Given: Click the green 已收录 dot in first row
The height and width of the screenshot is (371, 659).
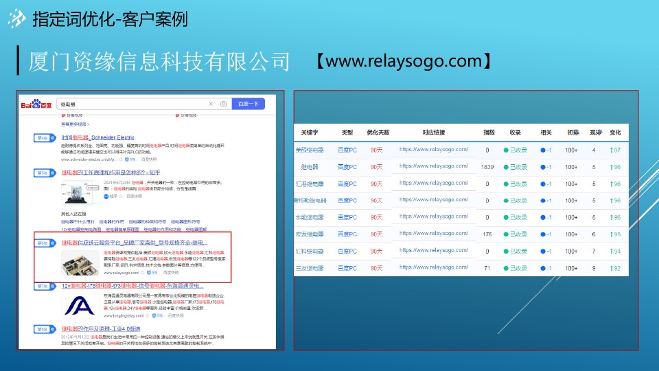Looking at the screenshot, I should tap(506, 150).
